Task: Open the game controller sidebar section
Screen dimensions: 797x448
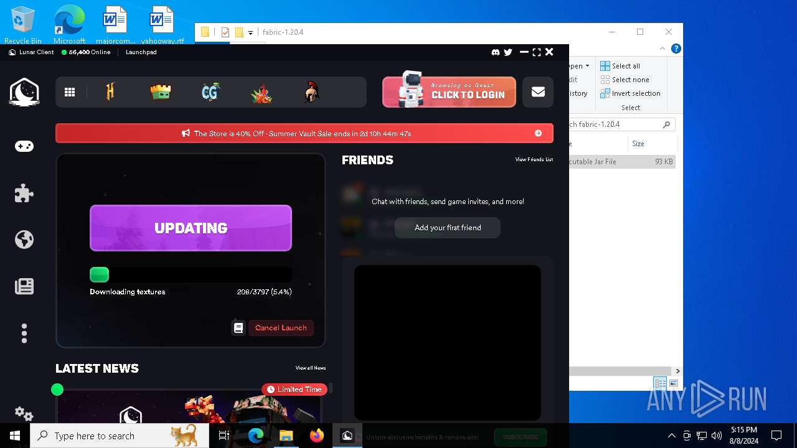Action: pos(24,146)
